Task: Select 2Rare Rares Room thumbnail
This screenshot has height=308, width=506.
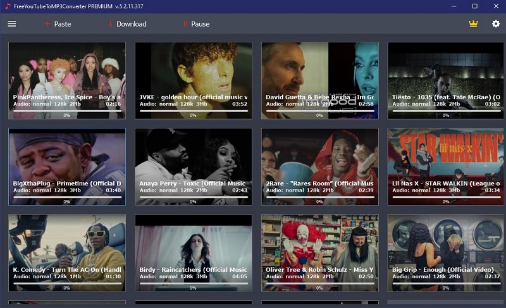Action: [320, 167]
